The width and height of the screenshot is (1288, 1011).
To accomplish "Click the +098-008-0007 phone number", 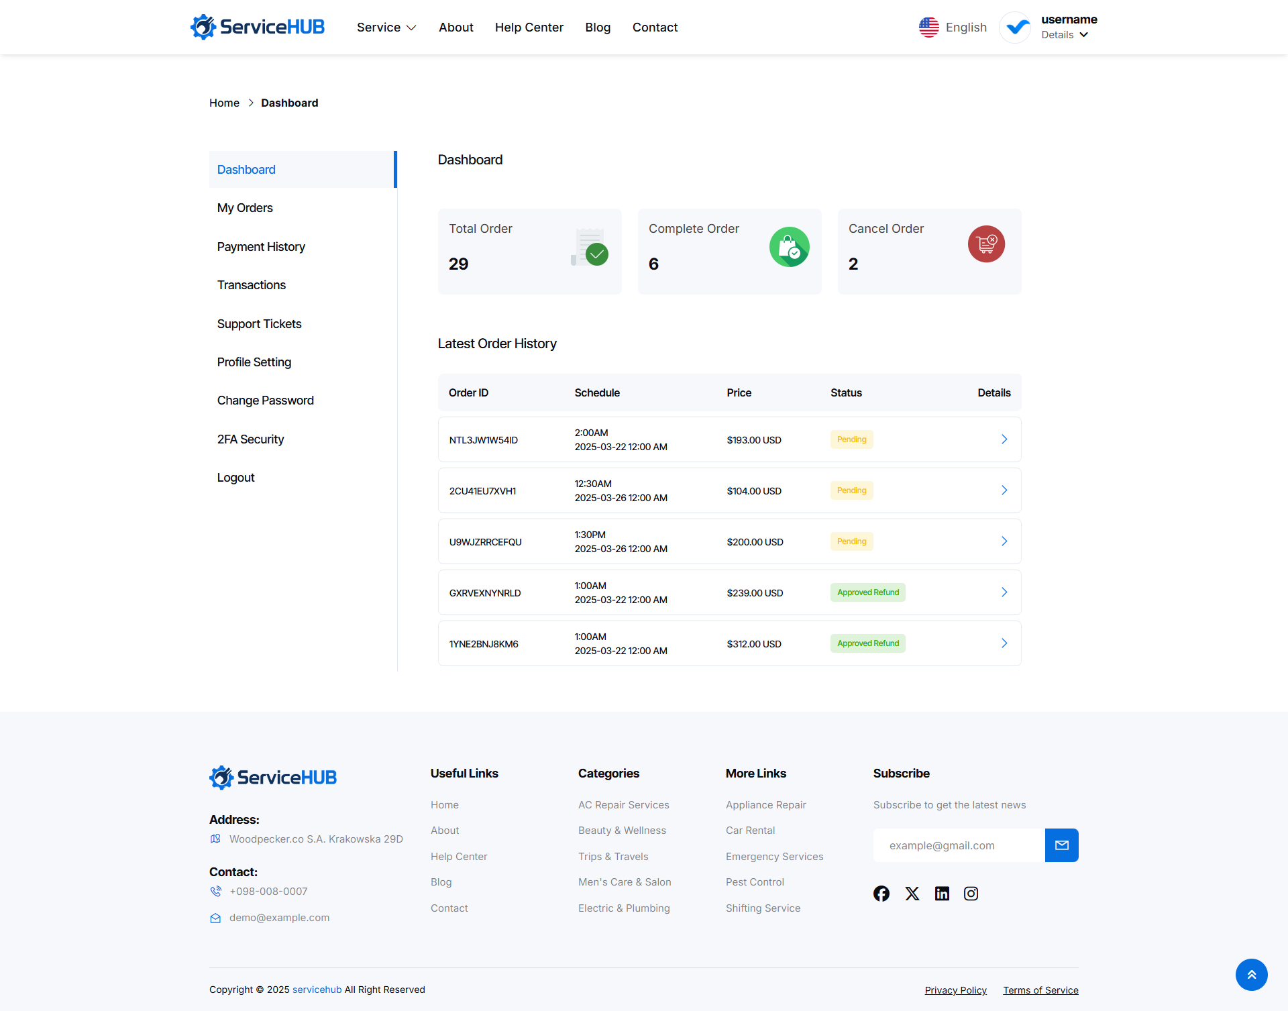I will 268,892.
